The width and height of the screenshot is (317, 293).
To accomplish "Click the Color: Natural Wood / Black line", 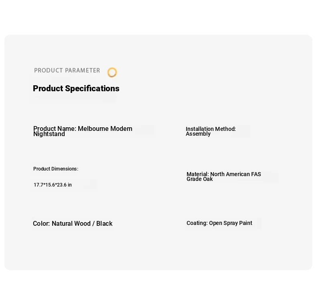I will 73,223.
